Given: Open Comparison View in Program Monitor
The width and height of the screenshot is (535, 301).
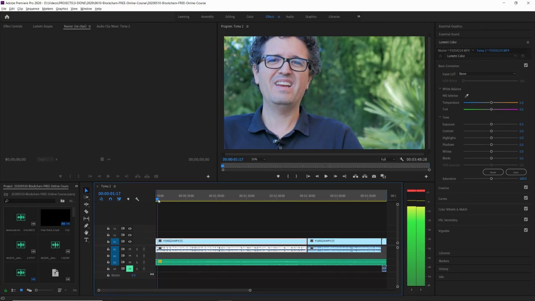Looking at the screenshot, I should pos(383,176).
